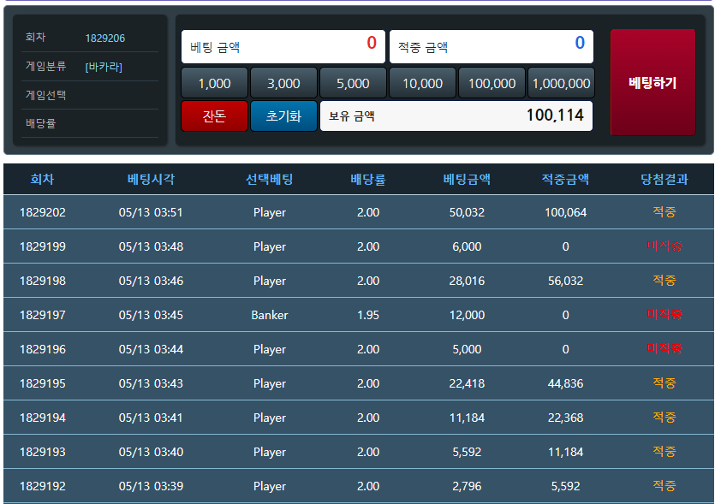Click bet amount 28,016
This screenshot has height=504, width=715.
click(x=467, y=281)
